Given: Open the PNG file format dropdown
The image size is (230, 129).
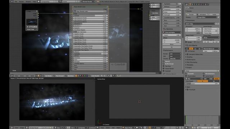Looking at the screenshot, I should click(193, 79).
